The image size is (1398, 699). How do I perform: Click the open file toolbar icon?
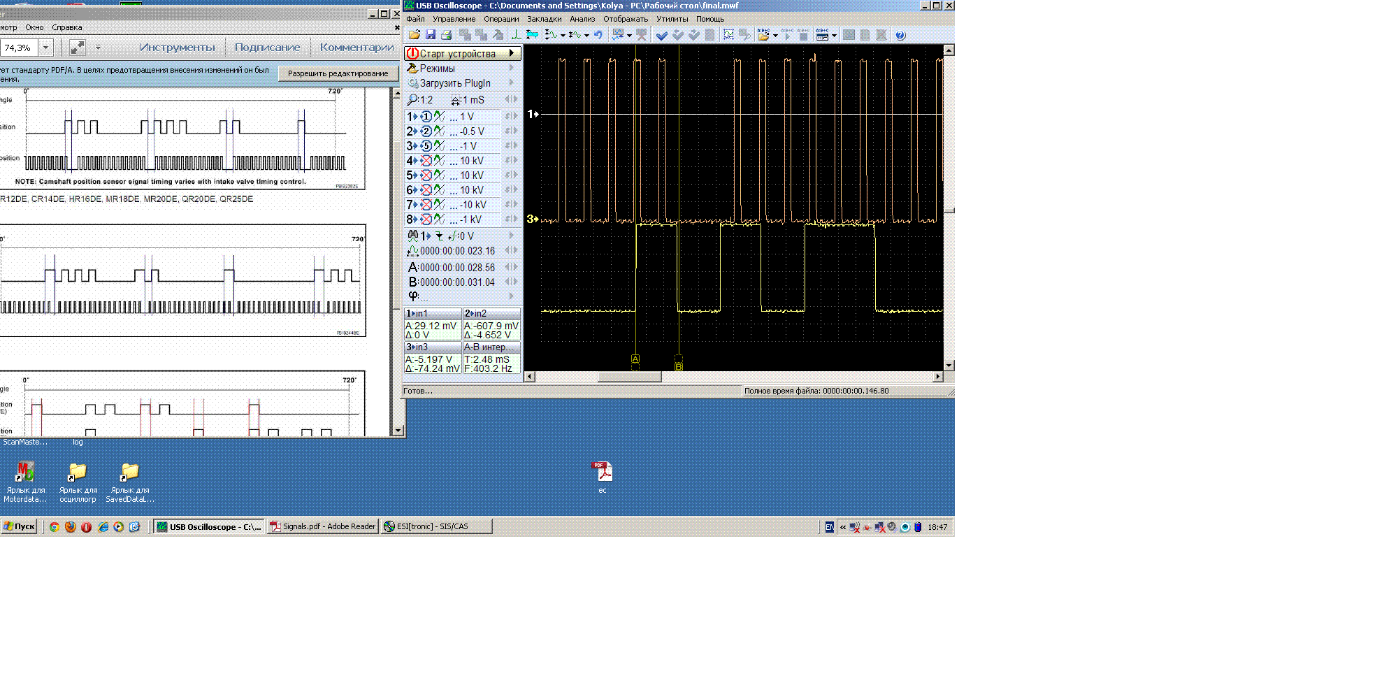click(x=414, y=35)
